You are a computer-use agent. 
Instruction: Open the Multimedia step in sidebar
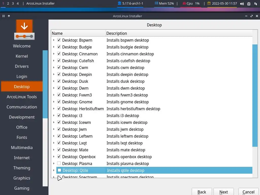point(22,148)
